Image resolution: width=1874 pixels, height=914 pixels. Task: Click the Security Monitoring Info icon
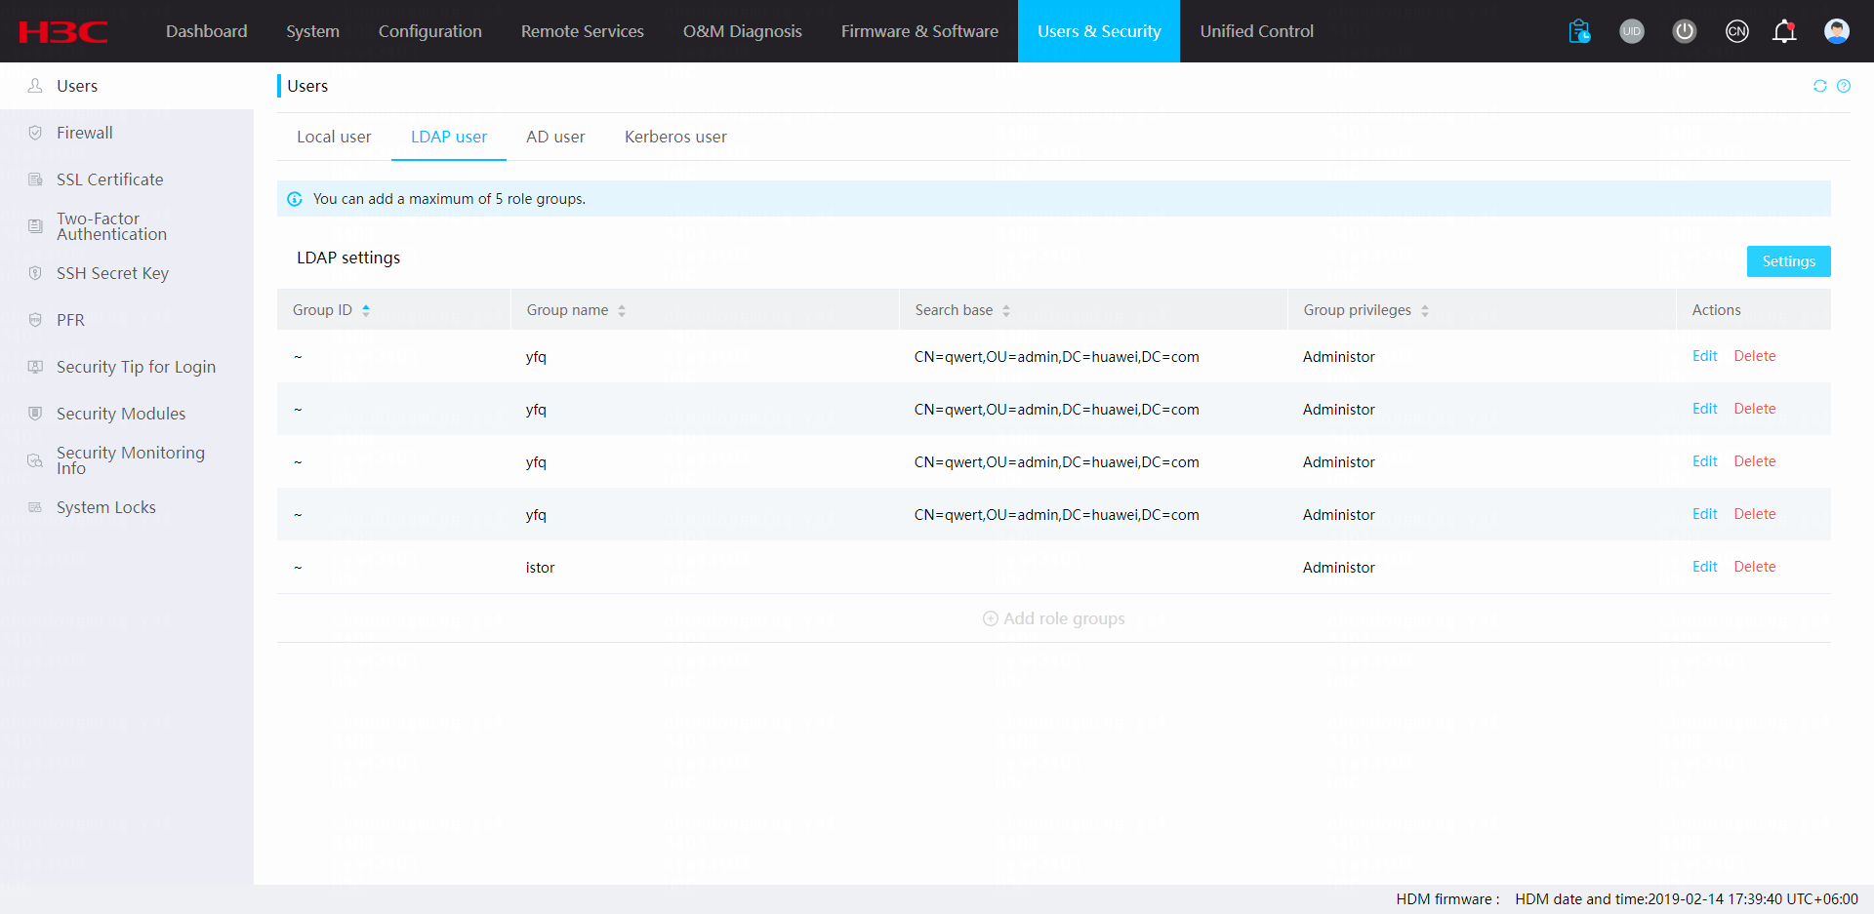pos(35,460)
